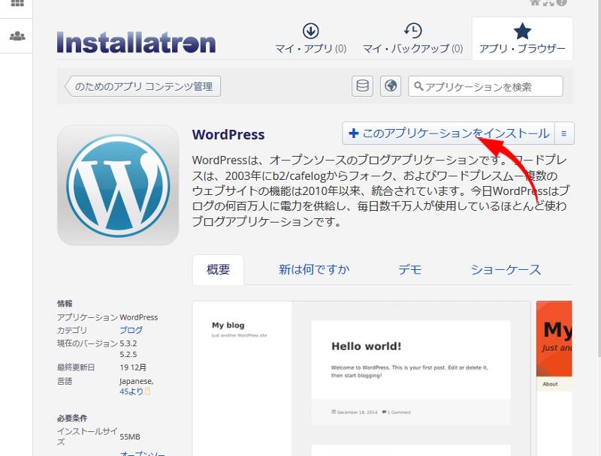Viewport: 601px width, 456px height.
Task: Open the デモ tab
Action: click(x=409, y=270)
